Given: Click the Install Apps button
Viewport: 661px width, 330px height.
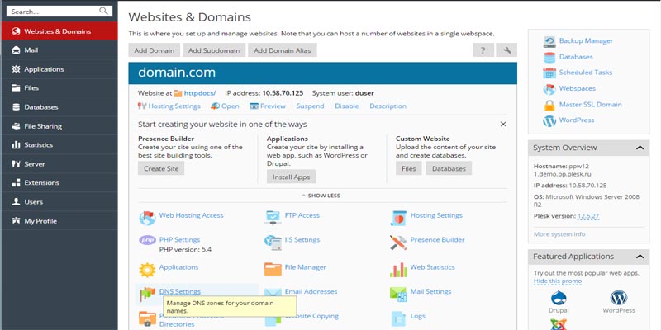Looking at the screenshot, I should click(x=292, y=177).
